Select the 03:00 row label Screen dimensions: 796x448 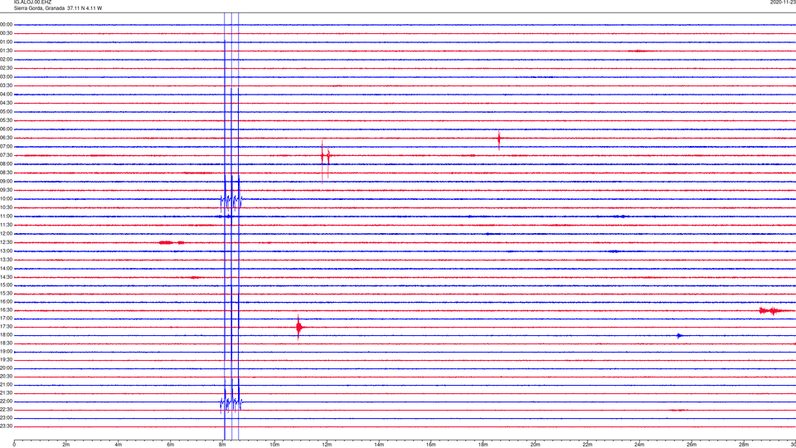tap(6, 76)
